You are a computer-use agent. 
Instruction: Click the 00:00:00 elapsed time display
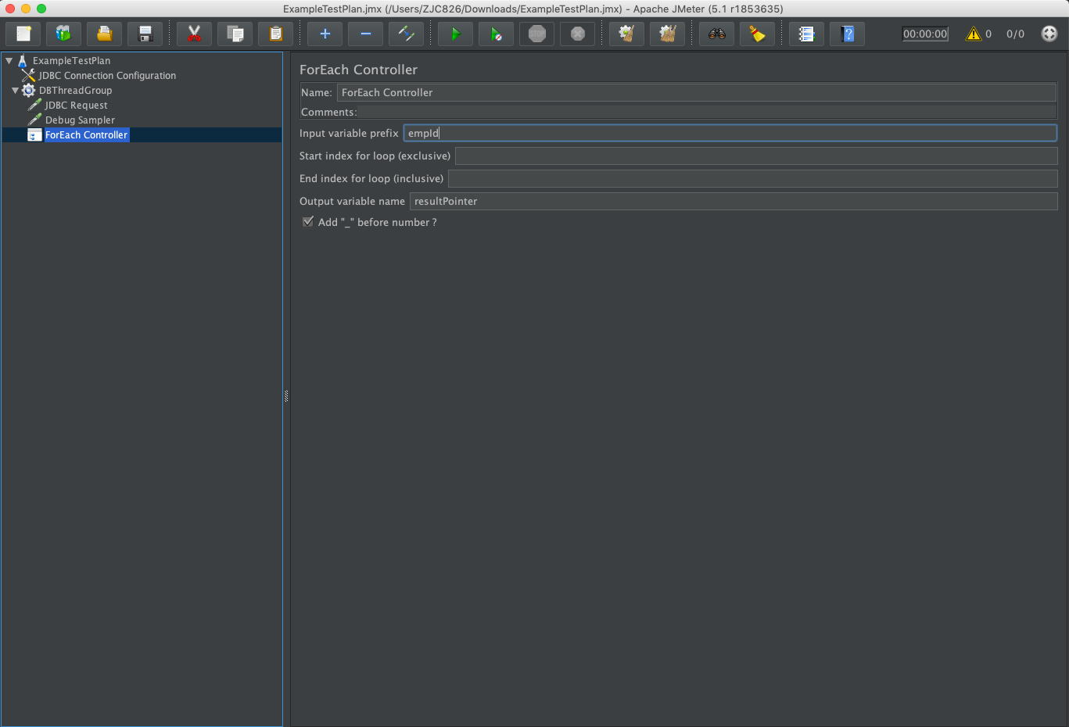925,34
